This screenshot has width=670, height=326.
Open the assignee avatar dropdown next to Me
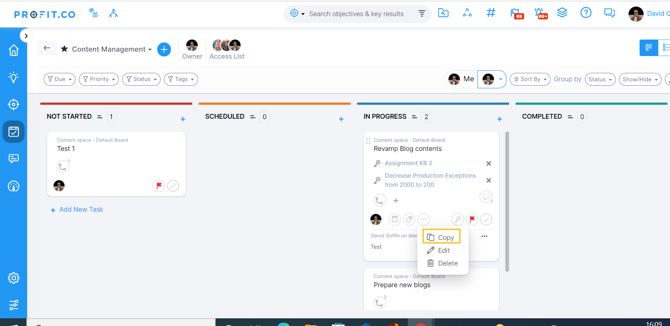click(492, 79)
